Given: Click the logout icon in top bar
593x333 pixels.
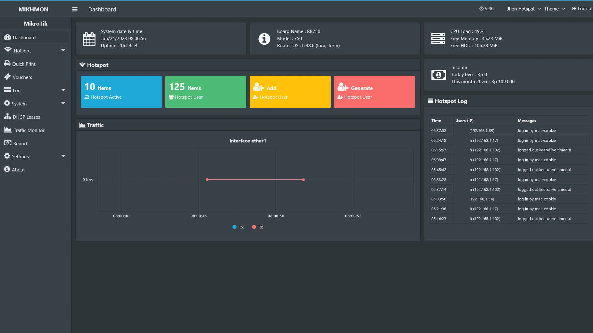Looking at the screenshot, I should (x=574, y=9).
